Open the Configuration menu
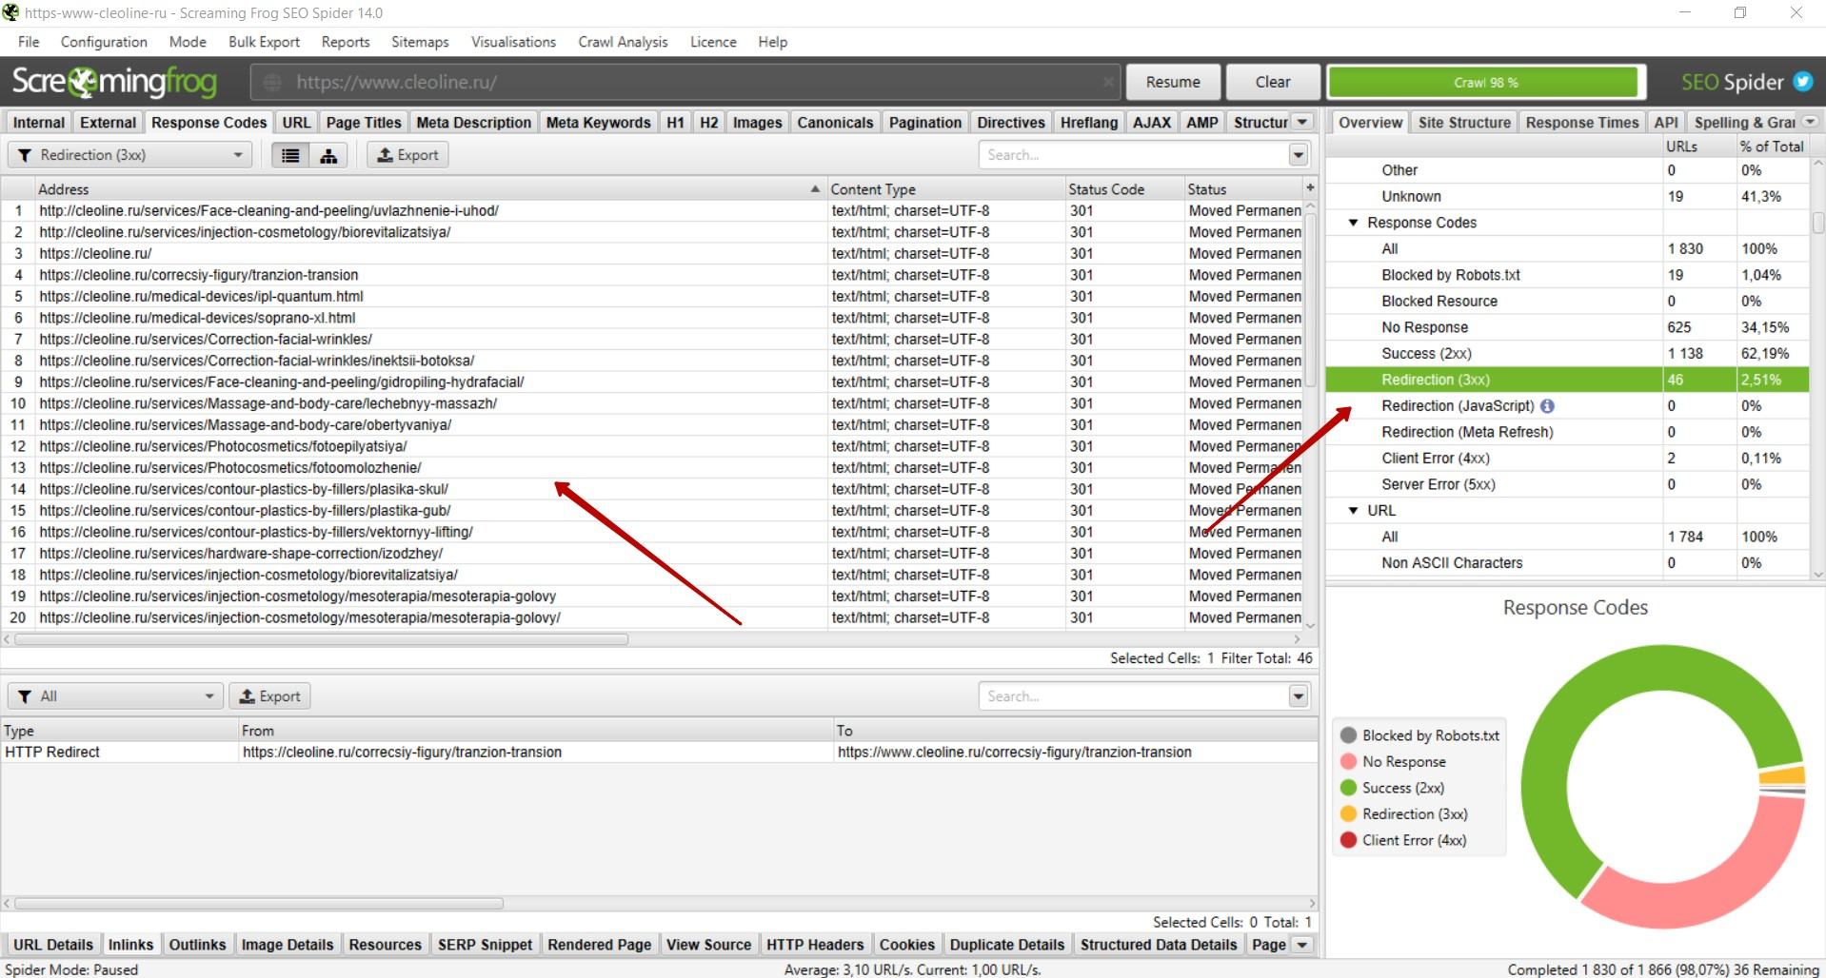The width and height of the screenshot is (1826, 978). point(104,42)
